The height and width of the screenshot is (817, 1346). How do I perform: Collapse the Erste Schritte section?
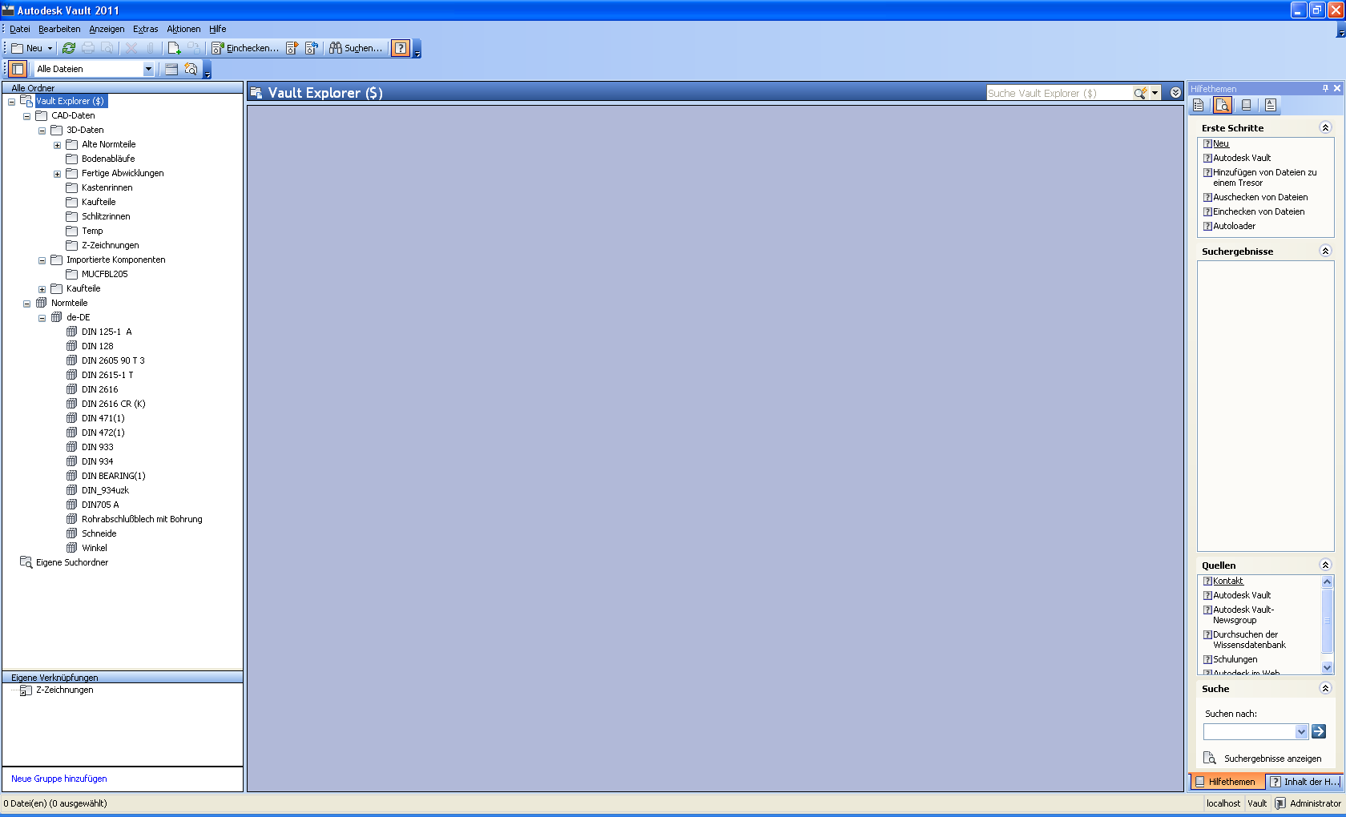tap(1325, 127)
